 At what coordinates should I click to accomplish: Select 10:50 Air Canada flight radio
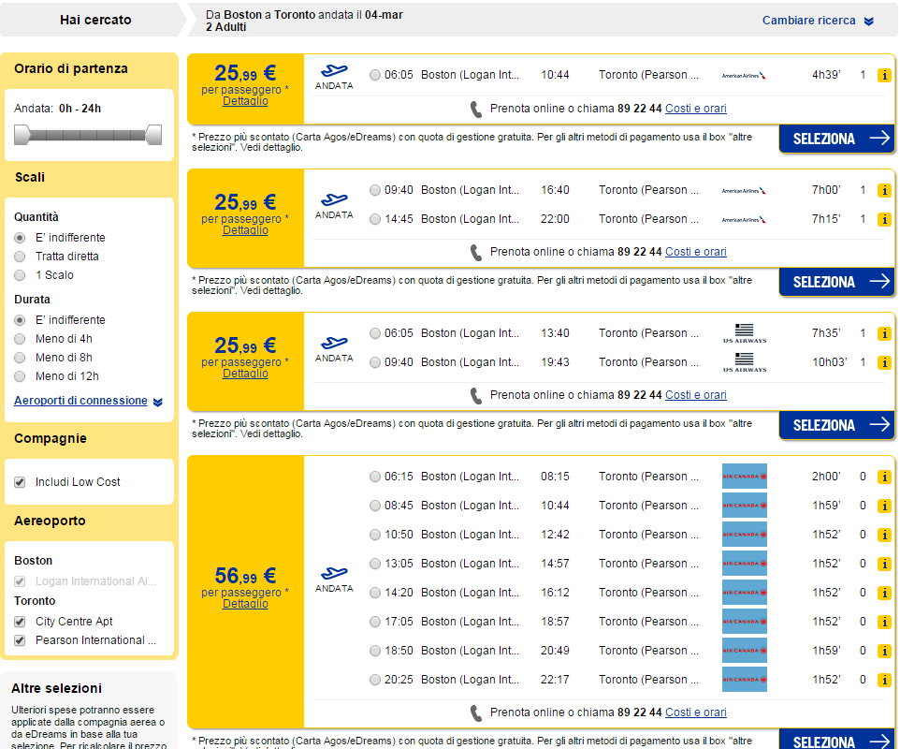coord(375,535)
